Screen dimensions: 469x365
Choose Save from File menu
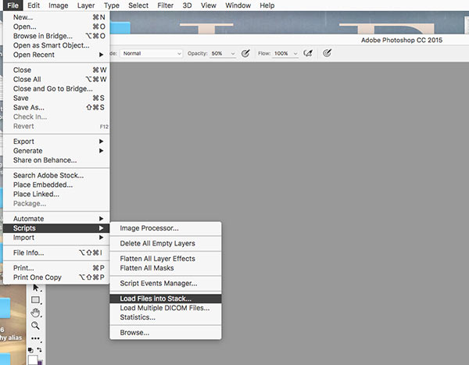(56, 98)
